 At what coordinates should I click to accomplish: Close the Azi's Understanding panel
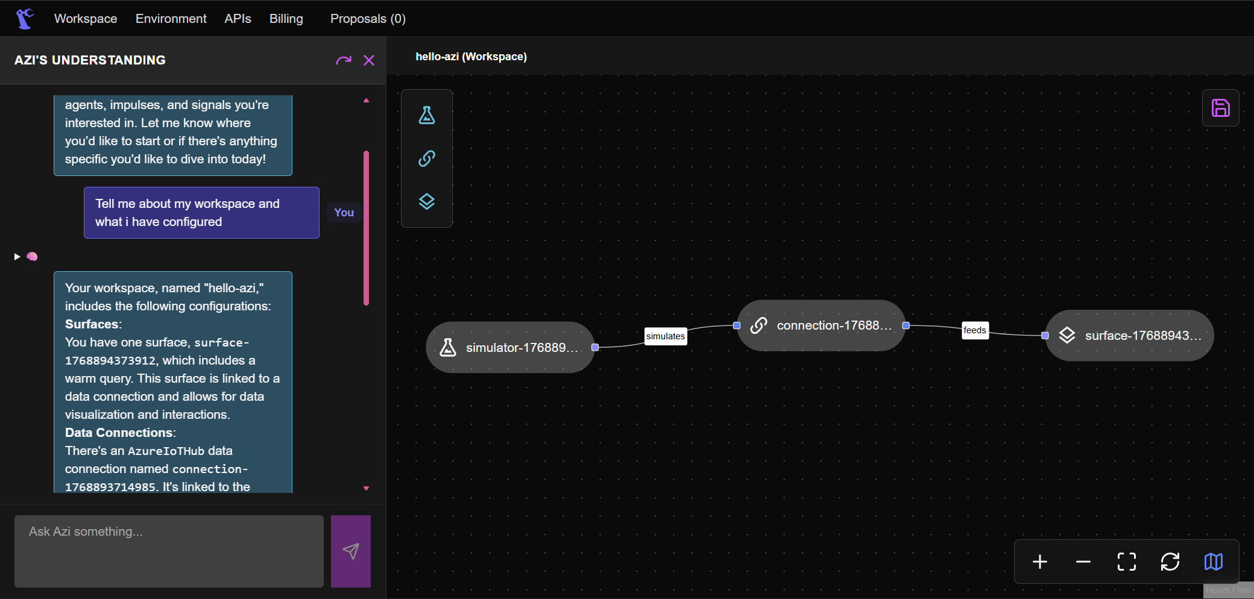tap(369, 60)
